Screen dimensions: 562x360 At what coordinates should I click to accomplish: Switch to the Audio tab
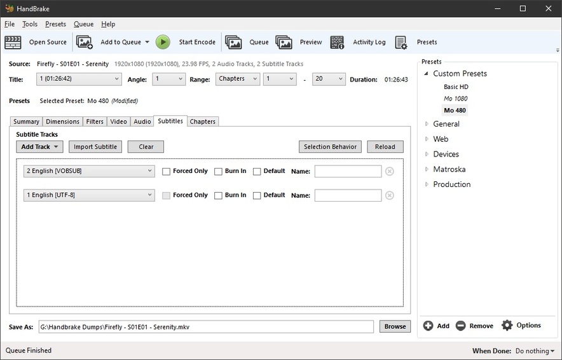142,121
